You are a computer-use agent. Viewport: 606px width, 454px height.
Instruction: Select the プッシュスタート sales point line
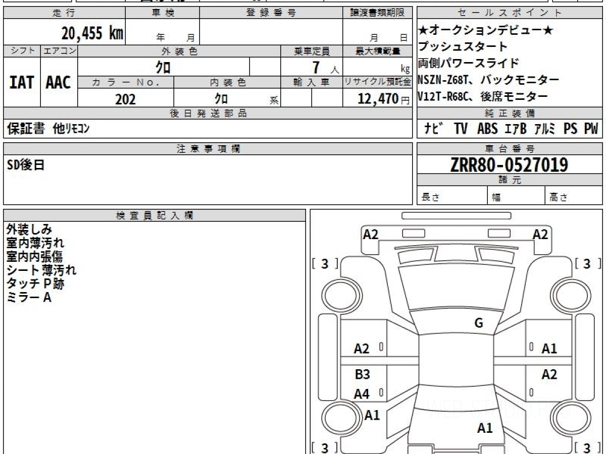(463, 47)
